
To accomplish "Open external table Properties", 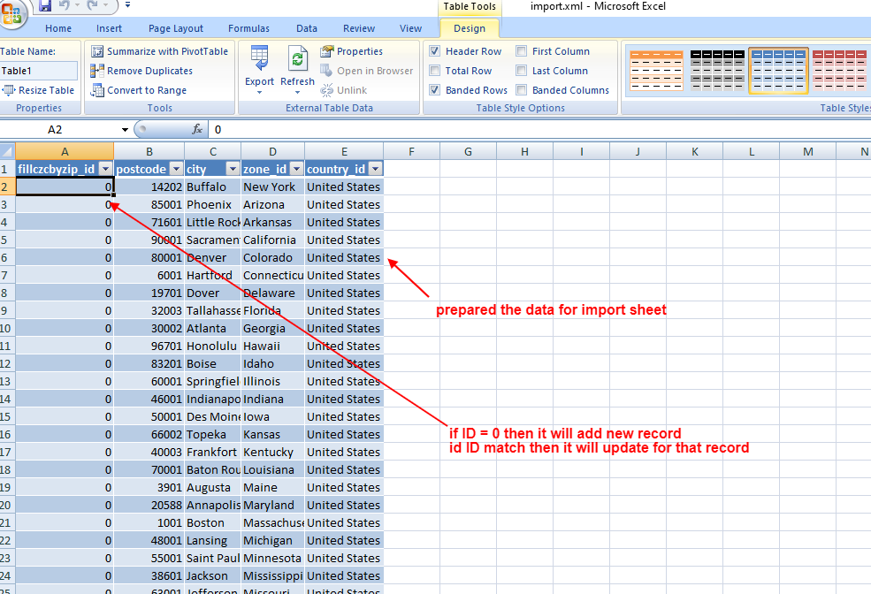I will (352, 51).
